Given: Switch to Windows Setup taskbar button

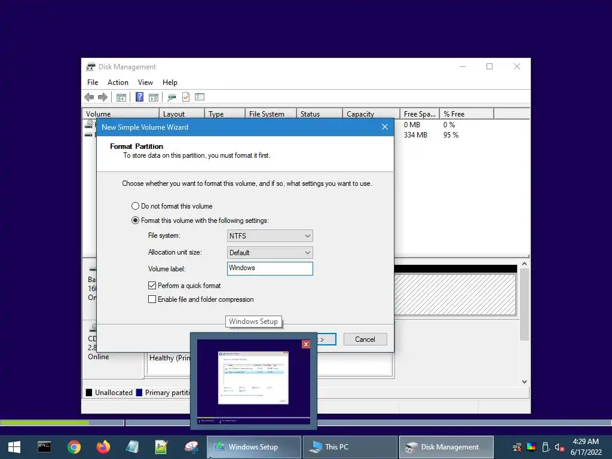Looking at the screenshot, I should 253,447.
